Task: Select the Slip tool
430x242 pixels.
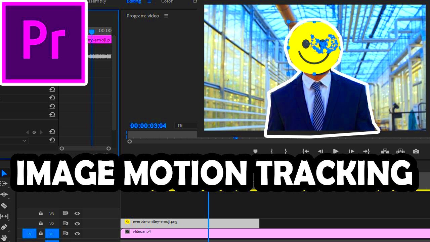Action: (x=4, y=216)
